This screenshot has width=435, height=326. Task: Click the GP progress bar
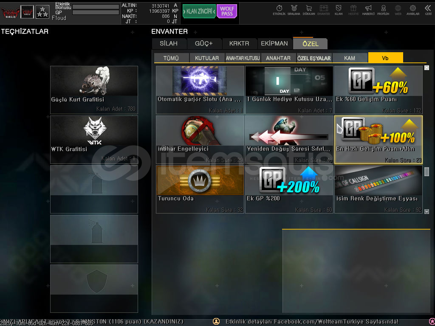click(96, 12)
